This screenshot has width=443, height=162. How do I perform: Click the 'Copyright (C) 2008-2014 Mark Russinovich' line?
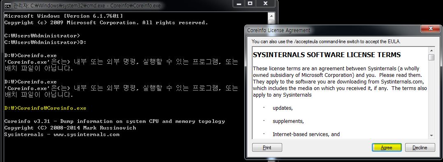70,128
